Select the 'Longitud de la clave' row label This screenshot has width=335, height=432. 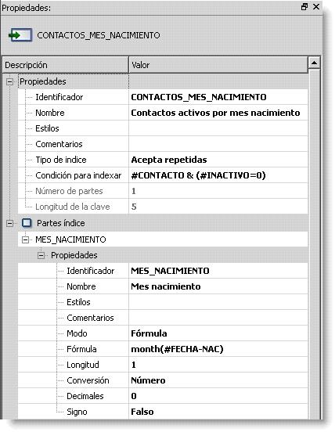click(73, 207)
